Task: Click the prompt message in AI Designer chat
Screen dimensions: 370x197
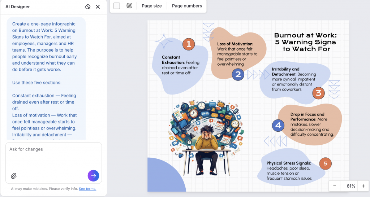Action: 46,78
